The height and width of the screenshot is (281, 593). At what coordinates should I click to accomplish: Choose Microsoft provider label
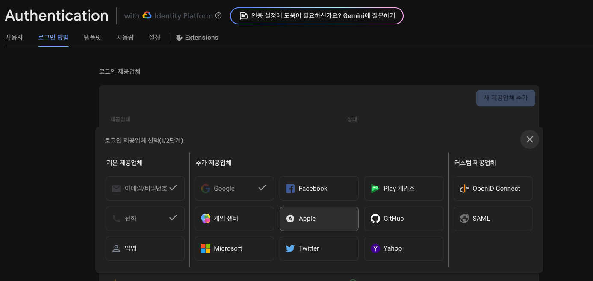click(228, 248)
